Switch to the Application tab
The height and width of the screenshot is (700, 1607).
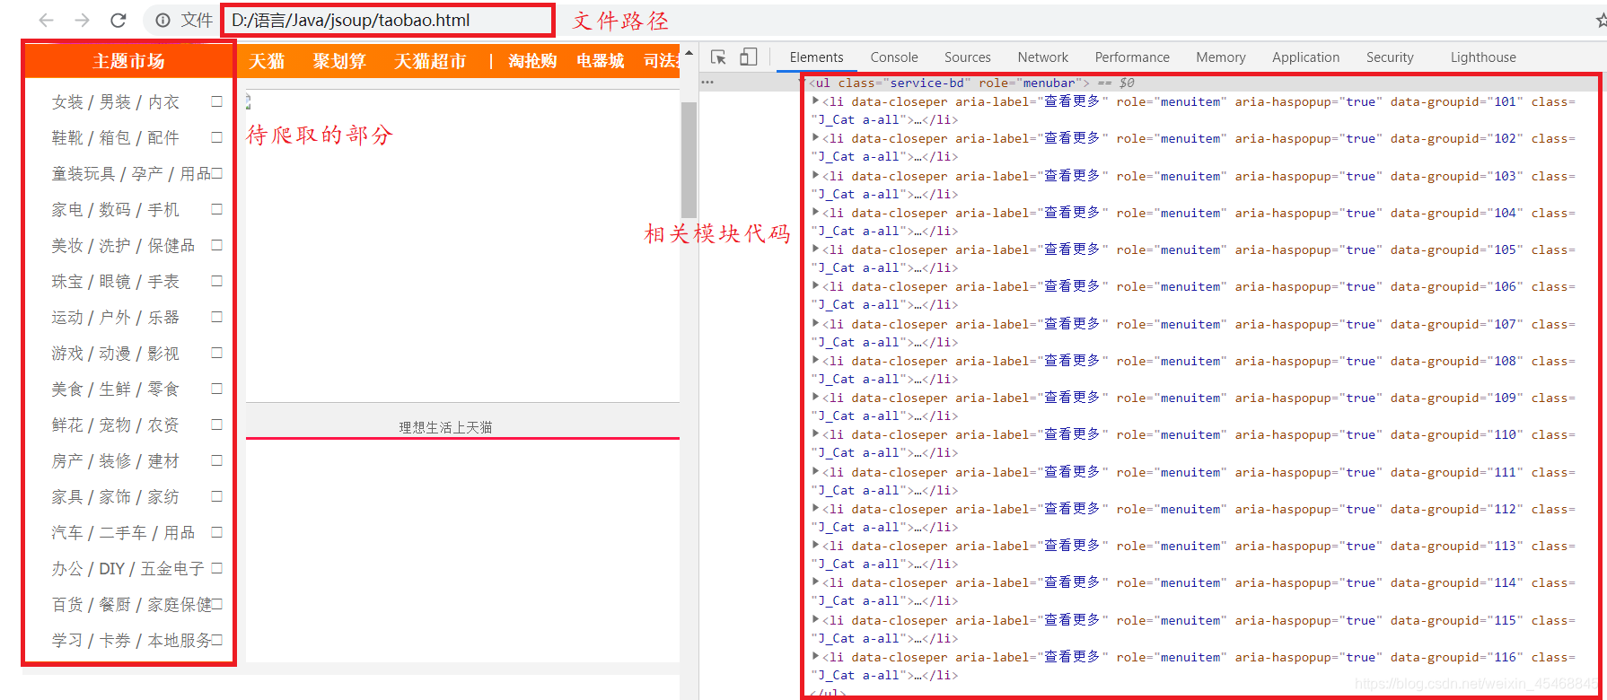[1305, 57]
